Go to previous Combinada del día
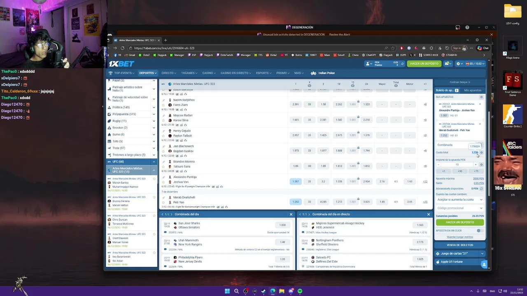Image resolution: width=527 pixels, height=296 pixels. pos(162,214)
